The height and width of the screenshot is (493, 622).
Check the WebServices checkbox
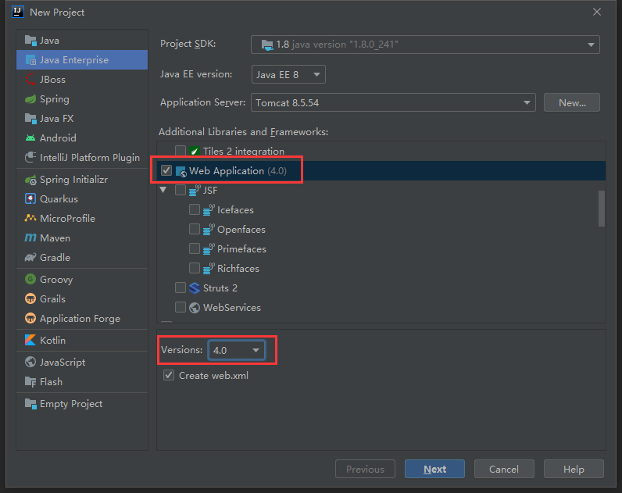pos(181,307)
